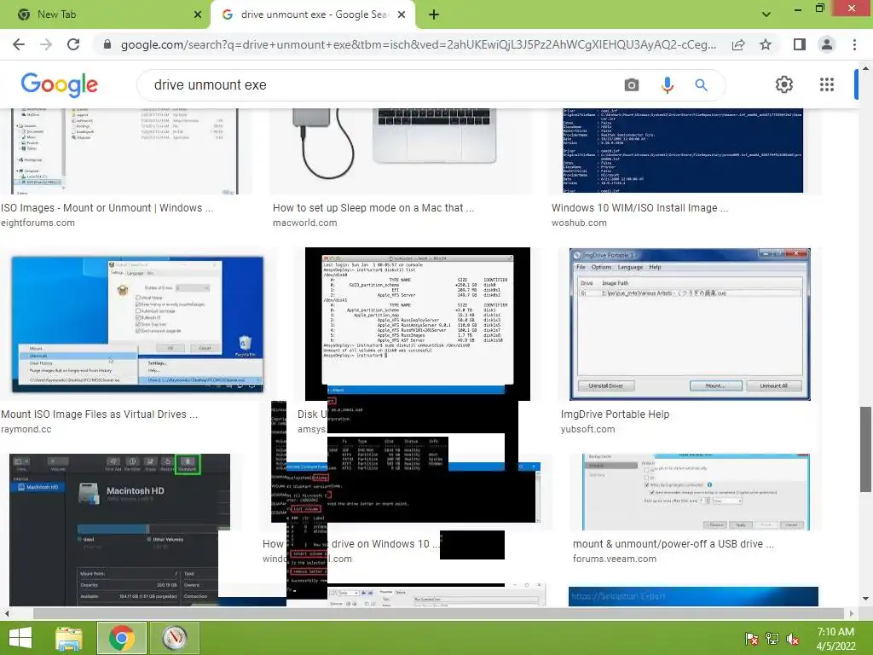Image resolution: width=873 pixels, height=655 pixels.
Task: Open Google quick settings gear
Action: point(784,84)
